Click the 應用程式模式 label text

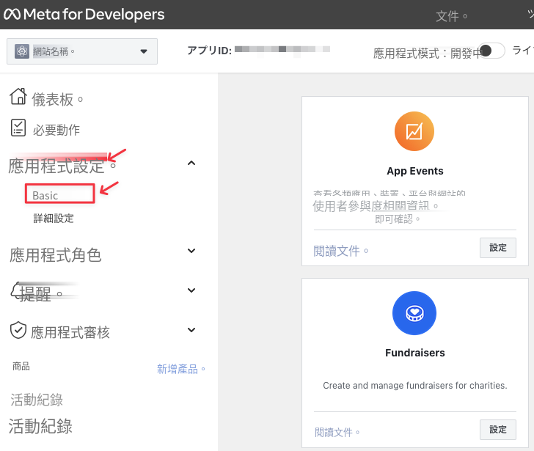coord(427,54)
